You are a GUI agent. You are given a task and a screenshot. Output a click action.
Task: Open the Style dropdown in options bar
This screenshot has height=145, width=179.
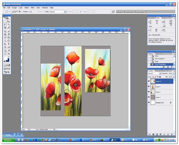point(65,12)
